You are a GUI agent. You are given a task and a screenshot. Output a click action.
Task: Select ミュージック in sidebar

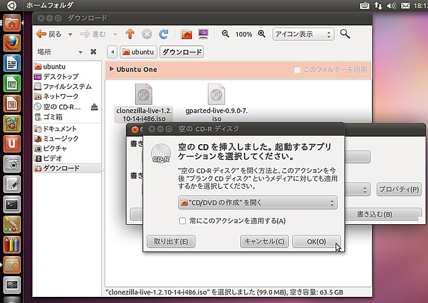click(67, 139)
